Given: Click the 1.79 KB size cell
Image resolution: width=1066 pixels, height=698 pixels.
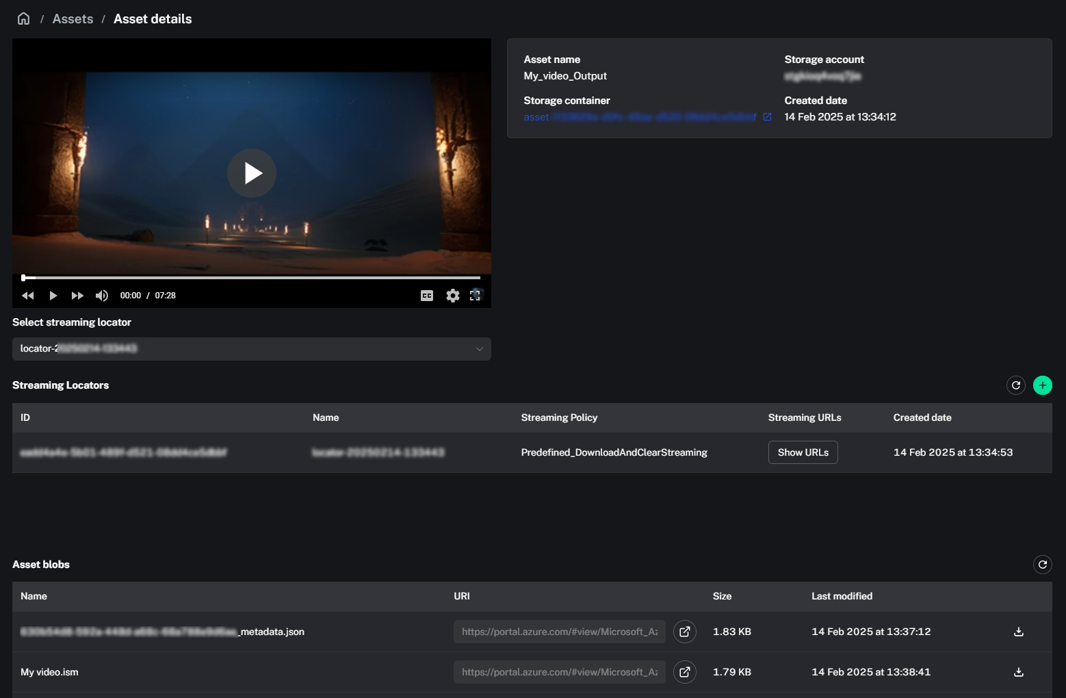Looking at the screenshot, I should tap(732, 672).
